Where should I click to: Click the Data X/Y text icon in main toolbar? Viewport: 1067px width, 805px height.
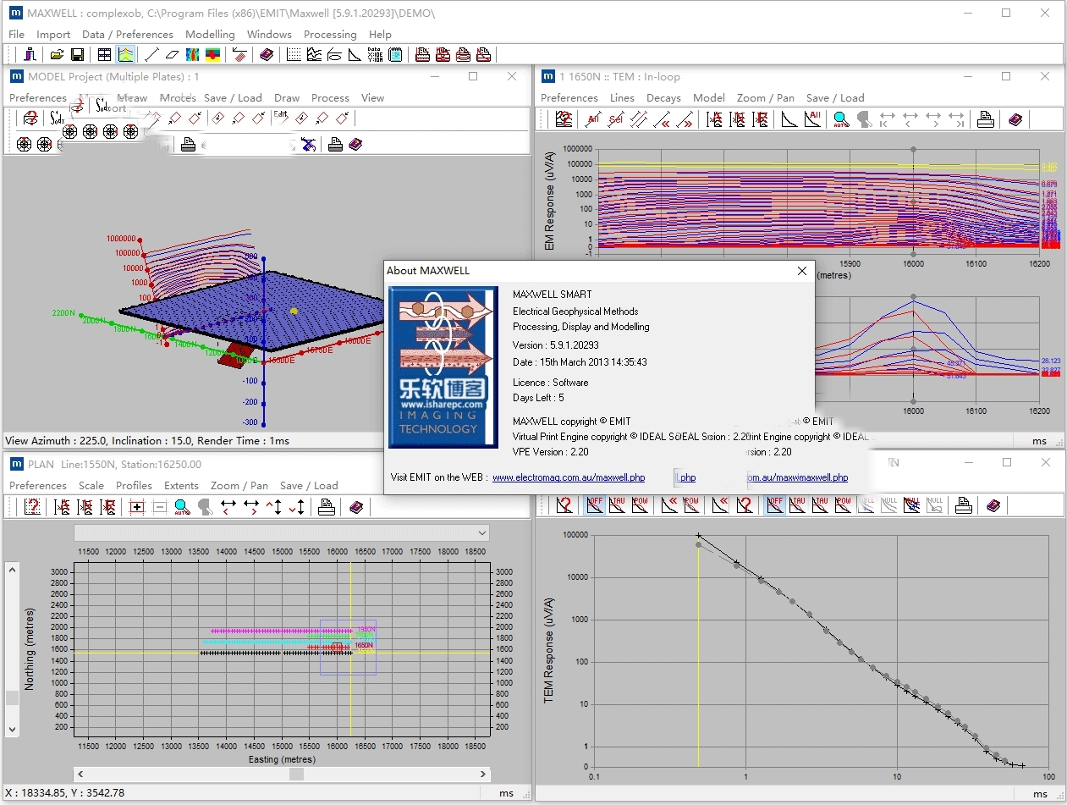click(x=375, y=55)
